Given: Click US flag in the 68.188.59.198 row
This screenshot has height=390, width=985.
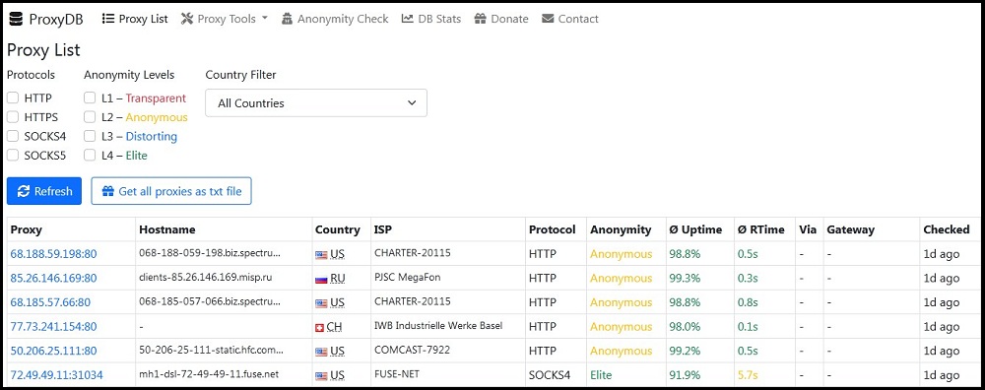Looking at the screenshot, I should tap(322, 254).
